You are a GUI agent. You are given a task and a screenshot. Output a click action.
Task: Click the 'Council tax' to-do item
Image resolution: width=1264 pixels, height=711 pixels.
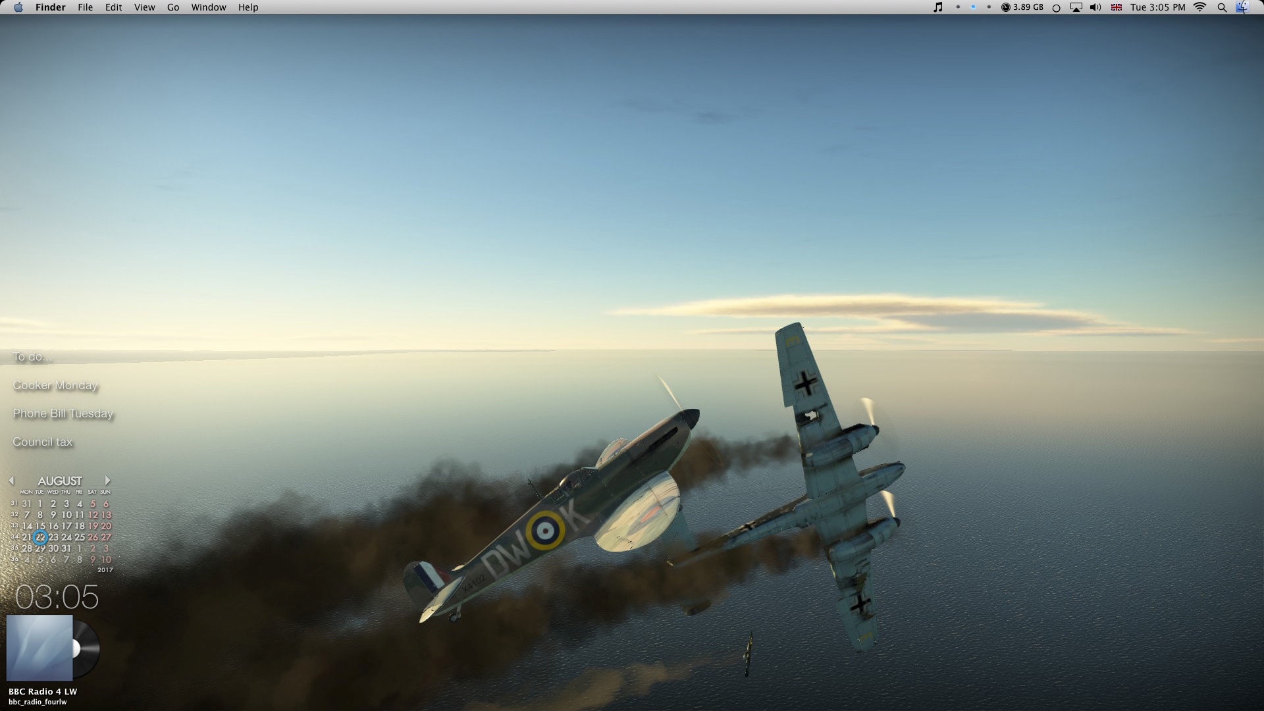pos(43,442)
